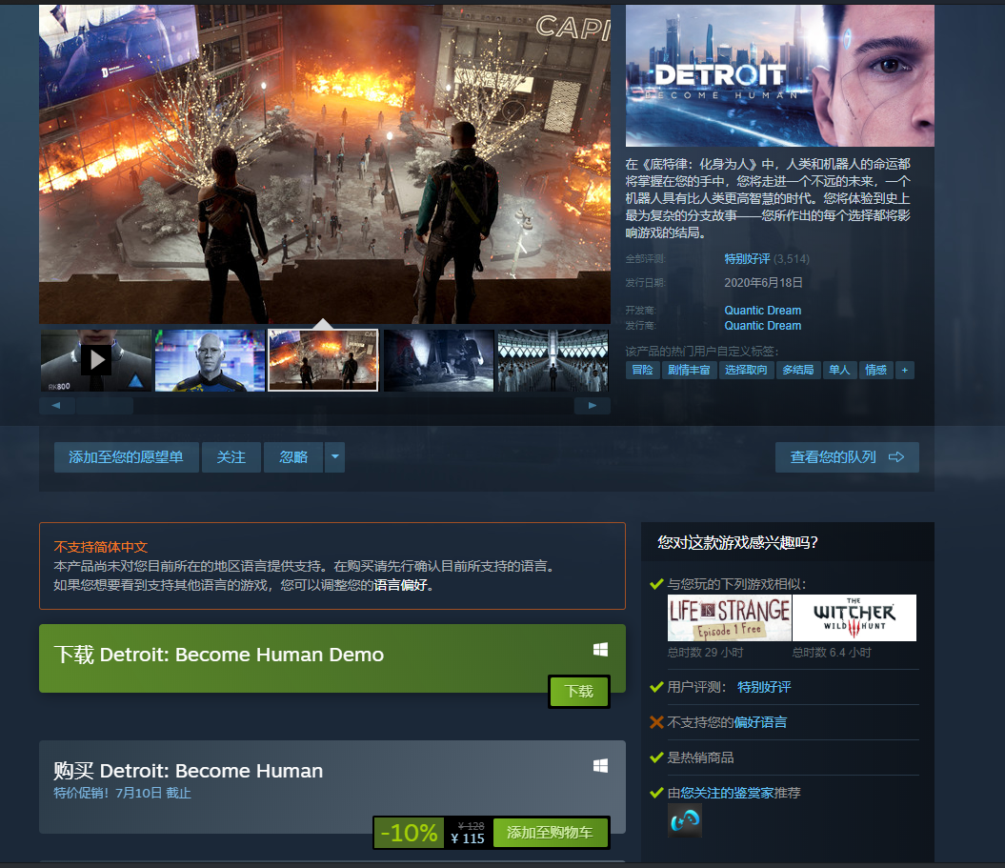The width and height of the screenshot is (1005, 868).
Task: Select the bald android character screenshot thumbnail
Action: click(210, 360)
